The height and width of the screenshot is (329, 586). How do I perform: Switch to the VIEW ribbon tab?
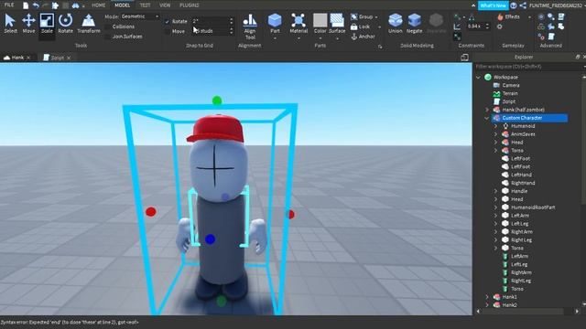pos(165,5)
